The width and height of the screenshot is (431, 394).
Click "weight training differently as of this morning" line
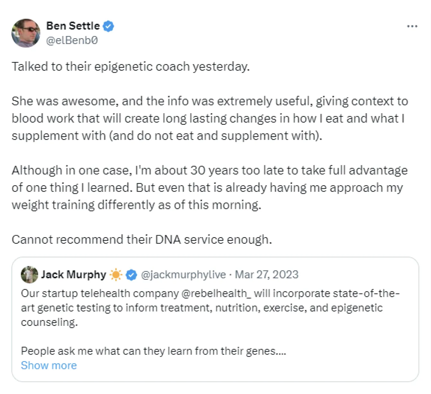click(x=136, y=205)
